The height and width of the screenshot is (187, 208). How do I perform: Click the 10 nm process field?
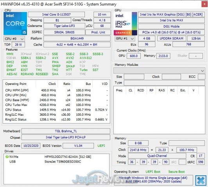pos(102,14)
